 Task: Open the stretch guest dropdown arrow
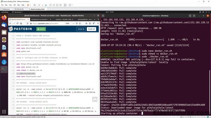pyautogui.click(x=72, y=5)
